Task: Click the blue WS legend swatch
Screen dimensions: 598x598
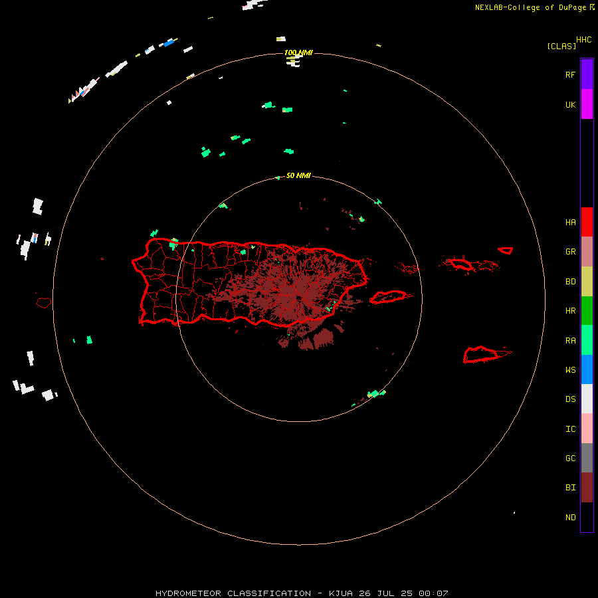Action: coord(587,369)
